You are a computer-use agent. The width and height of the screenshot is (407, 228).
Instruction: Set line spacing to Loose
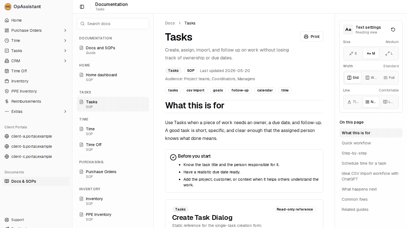coord(389,102)
